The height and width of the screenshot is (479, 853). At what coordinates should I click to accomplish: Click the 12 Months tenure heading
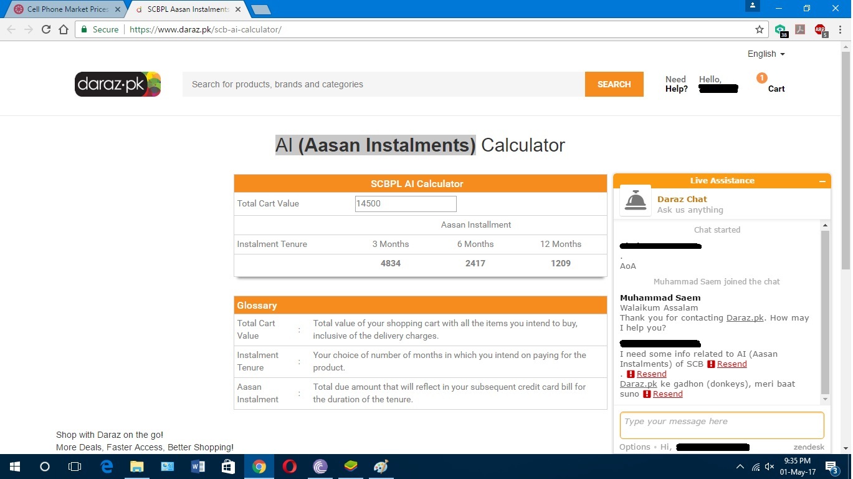click(561, 244)
